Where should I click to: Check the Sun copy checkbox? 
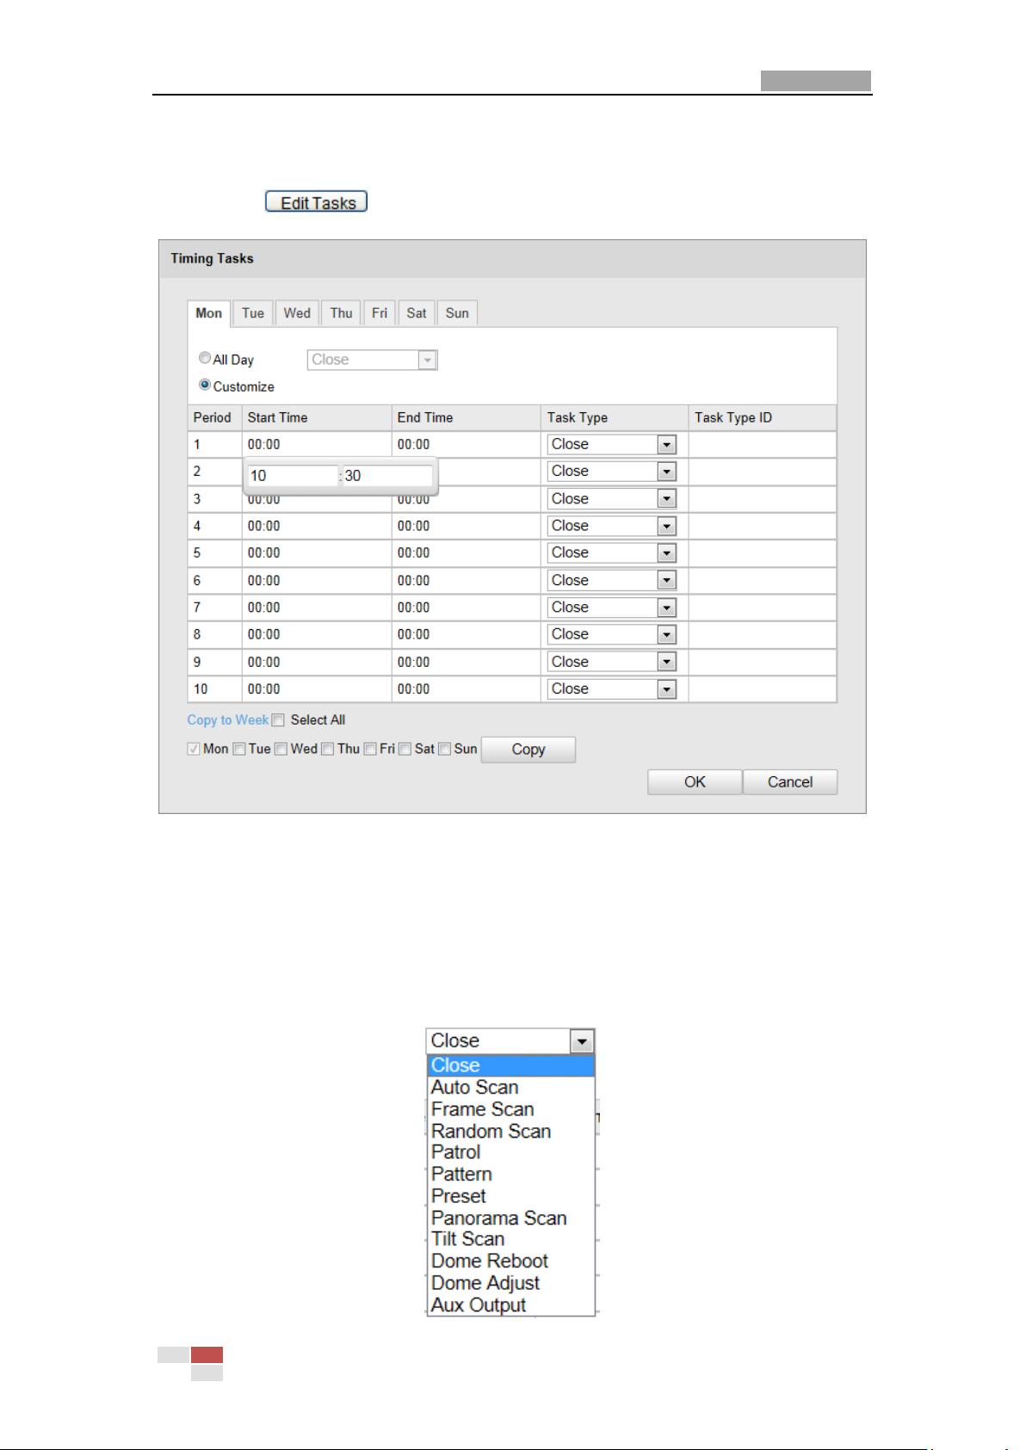[445, 750]
